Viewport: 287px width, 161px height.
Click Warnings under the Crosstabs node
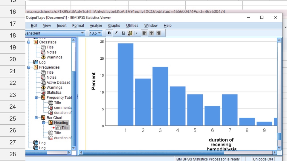coord(54,57)
